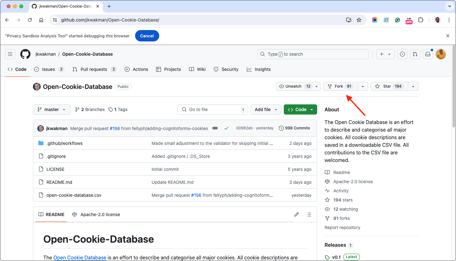This screenshot has width=456, height=261.
Task: Click the Grammarly extension icon
Action: 398,20
